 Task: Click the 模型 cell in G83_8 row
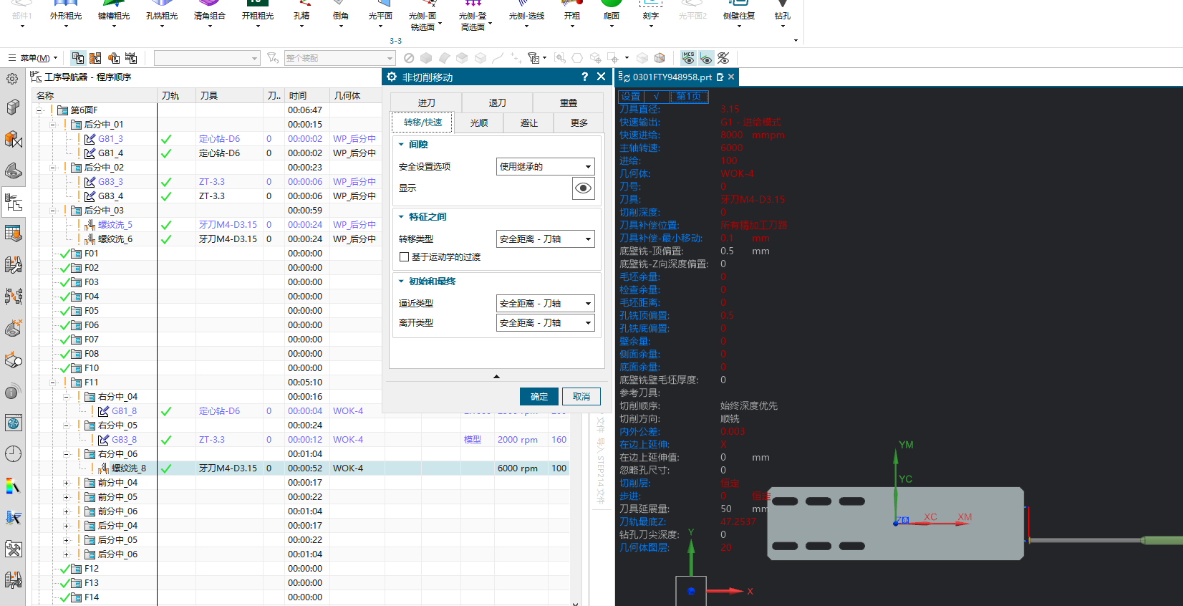tap(473, 440)
